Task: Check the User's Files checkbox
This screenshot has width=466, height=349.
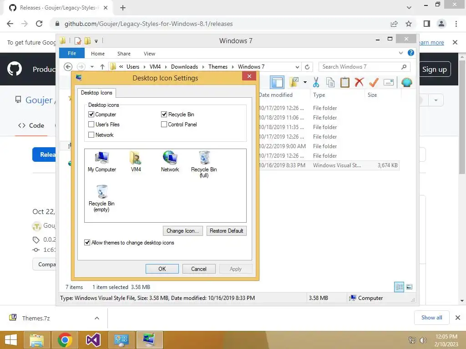Action: tap(91, 125)
